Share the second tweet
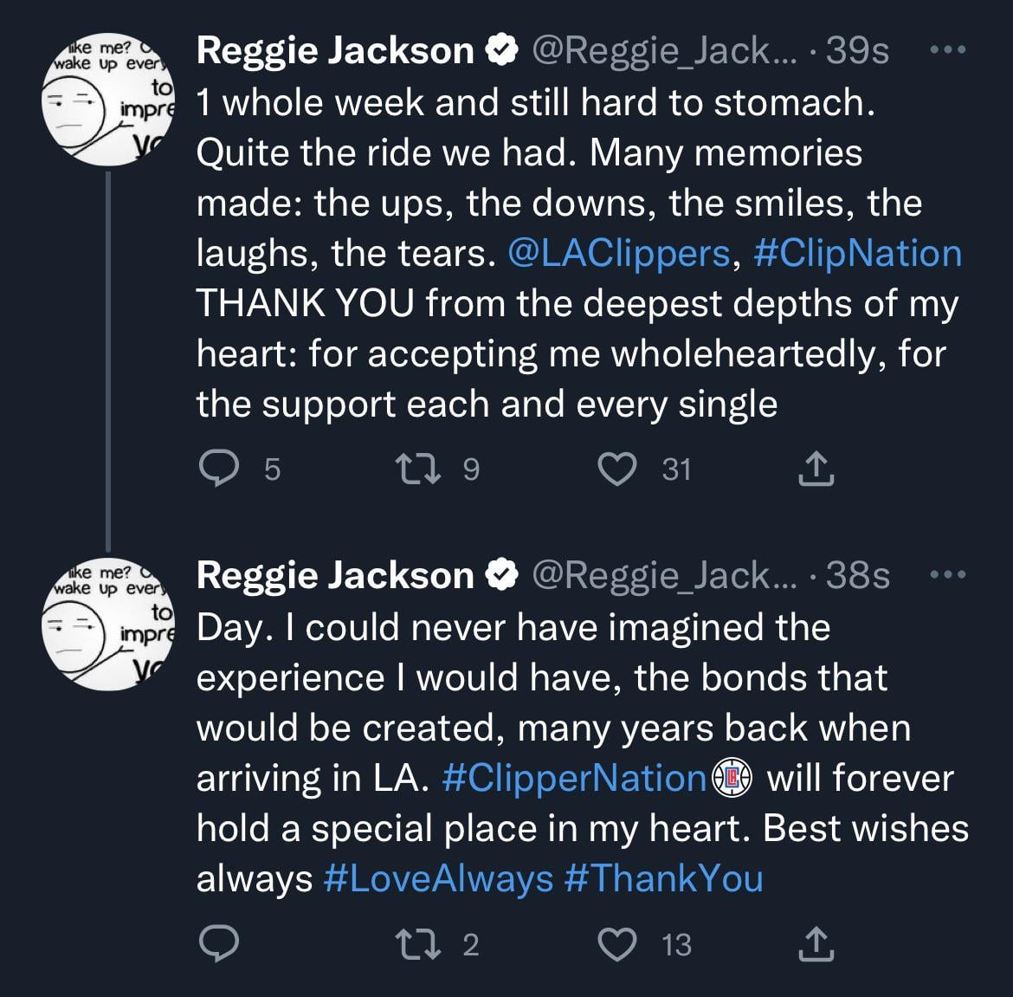Image resolution: width=1013 pixels, height=997 pixels. coord(814,944)
